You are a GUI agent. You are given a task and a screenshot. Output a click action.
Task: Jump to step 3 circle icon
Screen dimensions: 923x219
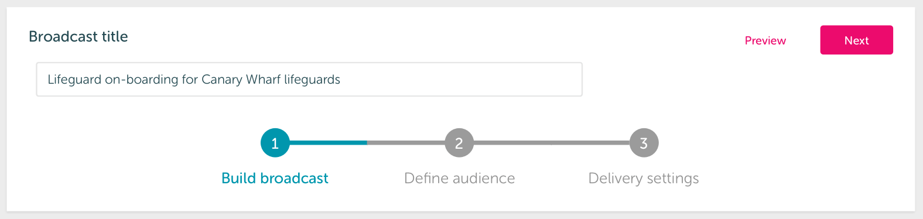click(x=644, y=143)
